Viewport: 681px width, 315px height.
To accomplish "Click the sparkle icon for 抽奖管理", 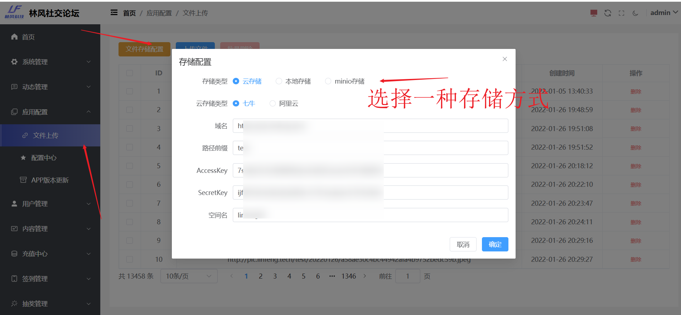I will click(x=14, y=303).
